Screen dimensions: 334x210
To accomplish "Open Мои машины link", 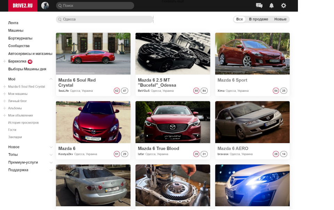I will 18,94.
